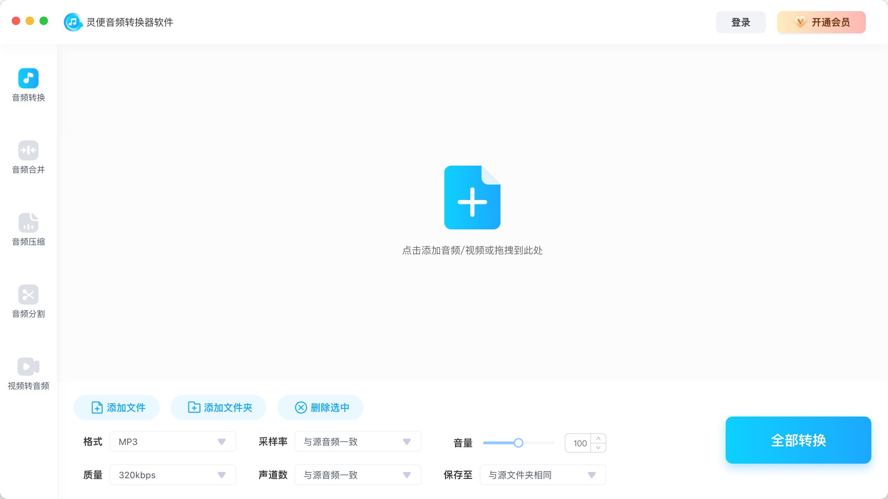Screen dimensions: 888x499
Task: Switch to 音频压缩 (audio compression) mode
Action: click(x=28, y=229)
